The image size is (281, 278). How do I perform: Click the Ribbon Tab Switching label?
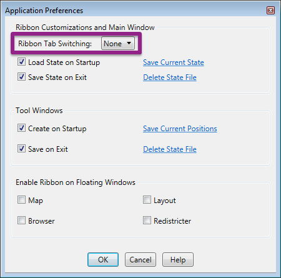(55, 44)
